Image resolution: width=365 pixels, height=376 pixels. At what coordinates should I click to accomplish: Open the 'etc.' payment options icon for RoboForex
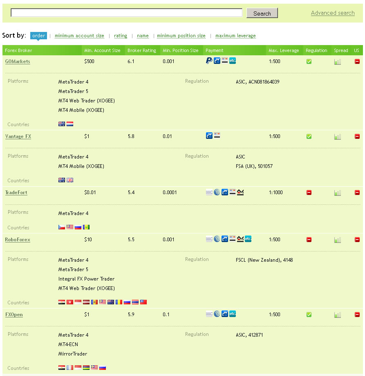(248, 239)
